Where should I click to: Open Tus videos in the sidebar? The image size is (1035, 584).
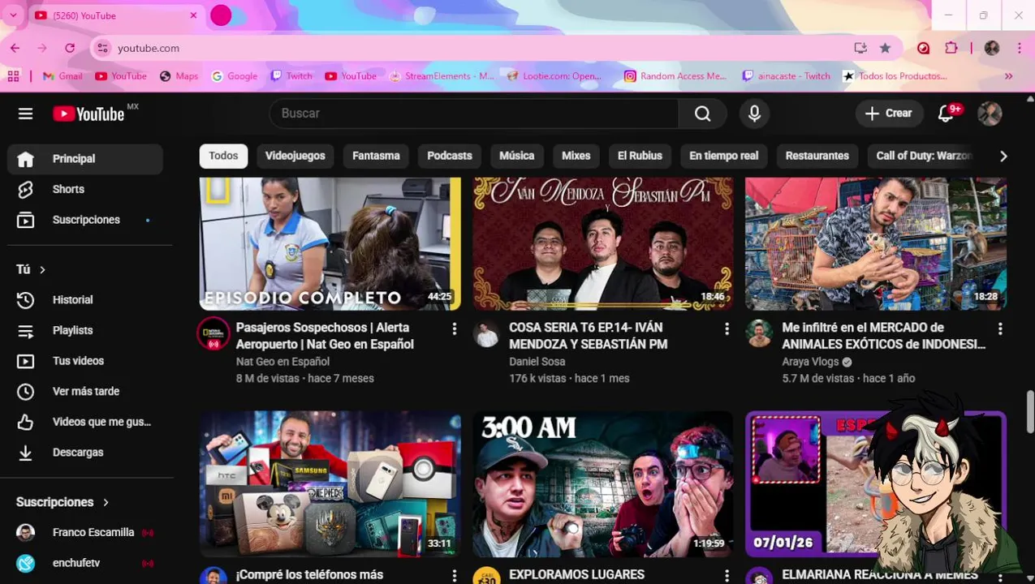[x=85, y=361]
